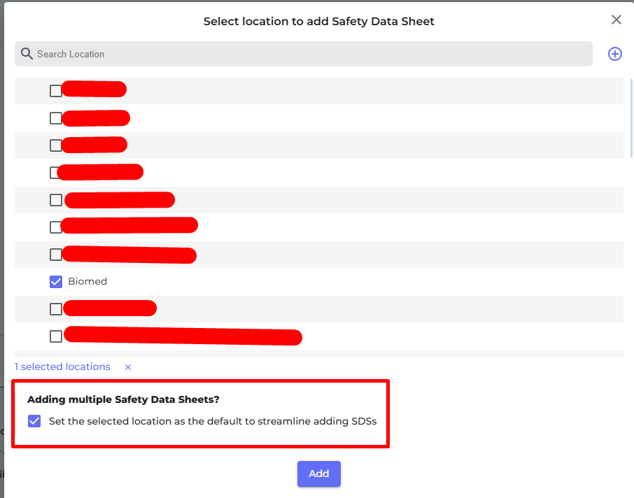Click the "1 selected locations" link
The width and height of the screenshot is (634, 498).
(62, 367)
